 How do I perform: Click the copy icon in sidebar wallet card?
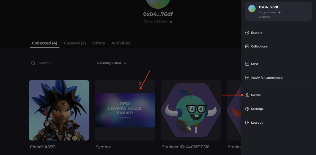pos(279,12)
